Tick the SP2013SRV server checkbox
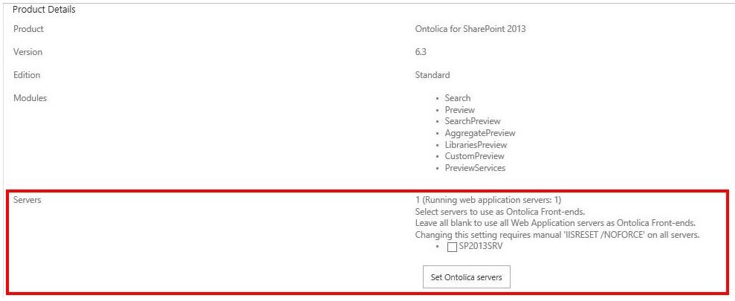This screenshot has height=301, width=735. [453, 247]
